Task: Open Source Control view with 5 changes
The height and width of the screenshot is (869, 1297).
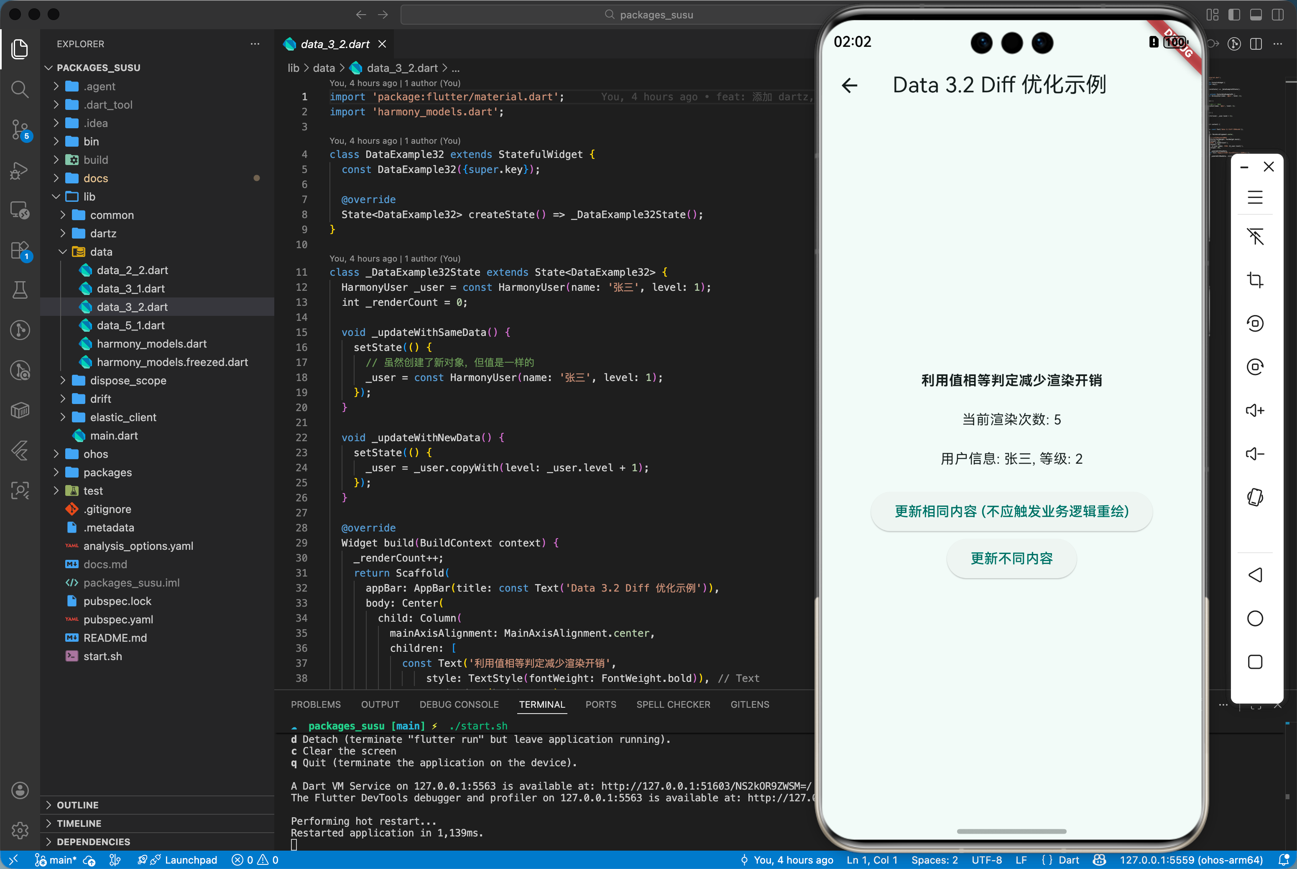Action: (x=20, y=129)
